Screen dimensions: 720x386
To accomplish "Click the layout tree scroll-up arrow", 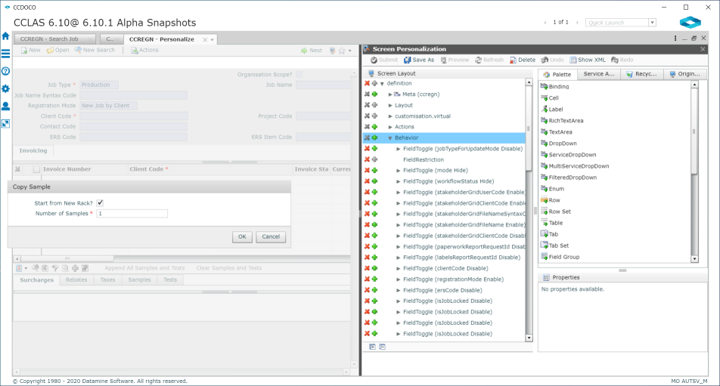I will 529,82.
